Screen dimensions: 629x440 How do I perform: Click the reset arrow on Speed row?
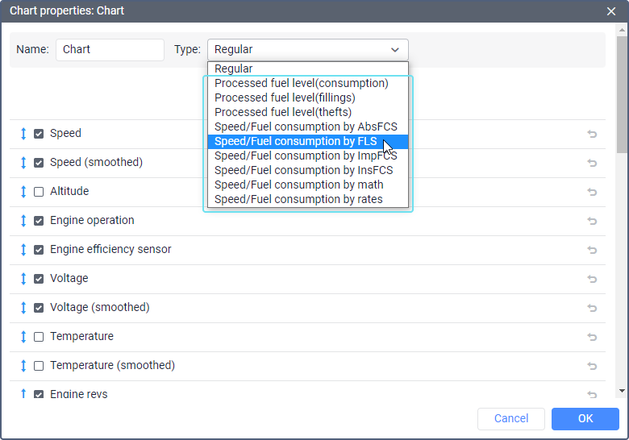pyautogui.click(x=592, y=134)
